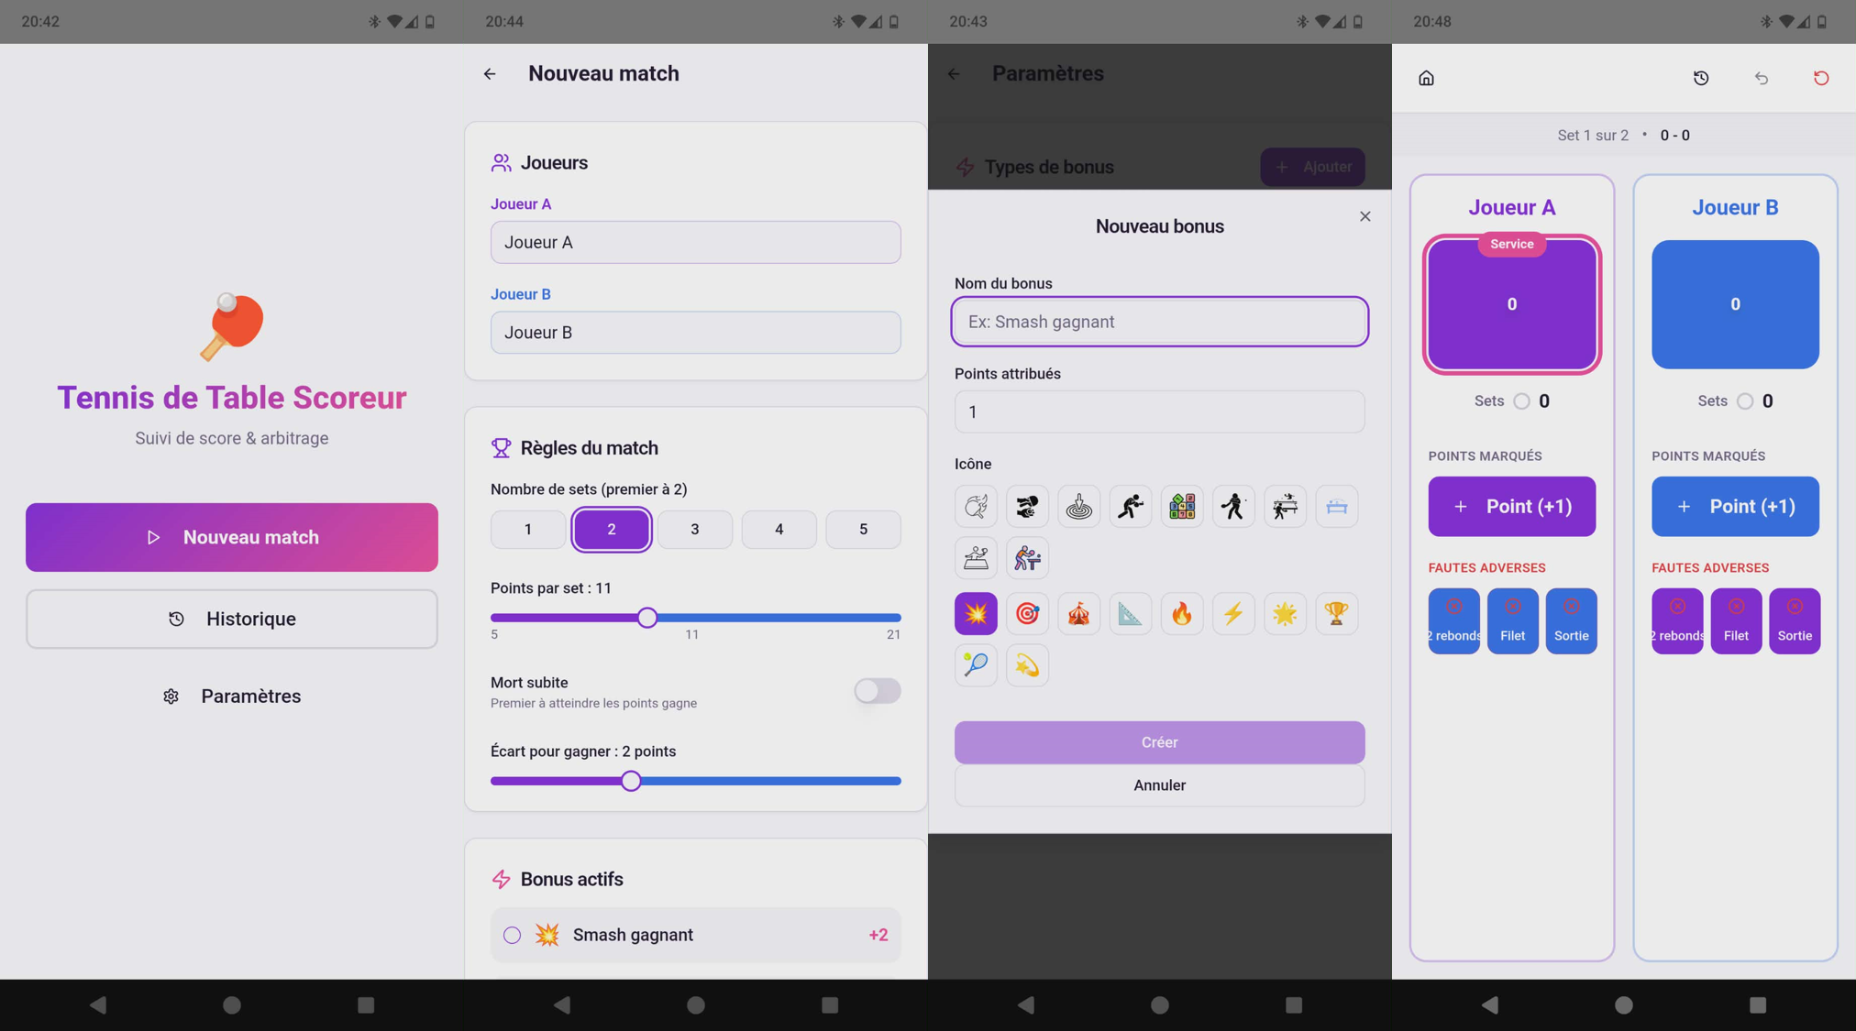Add a Point (+1) for Joueur B
The image size is (1856, 1031).
click(x=1735, y=506)
